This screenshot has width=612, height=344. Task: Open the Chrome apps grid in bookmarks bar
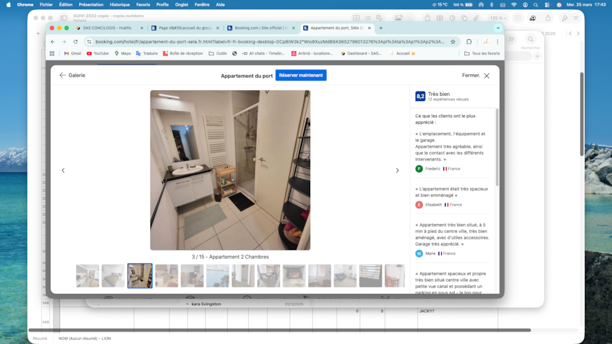click(52, 54)
